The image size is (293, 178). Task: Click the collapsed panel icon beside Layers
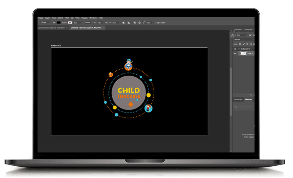click(x=232, y=36)
